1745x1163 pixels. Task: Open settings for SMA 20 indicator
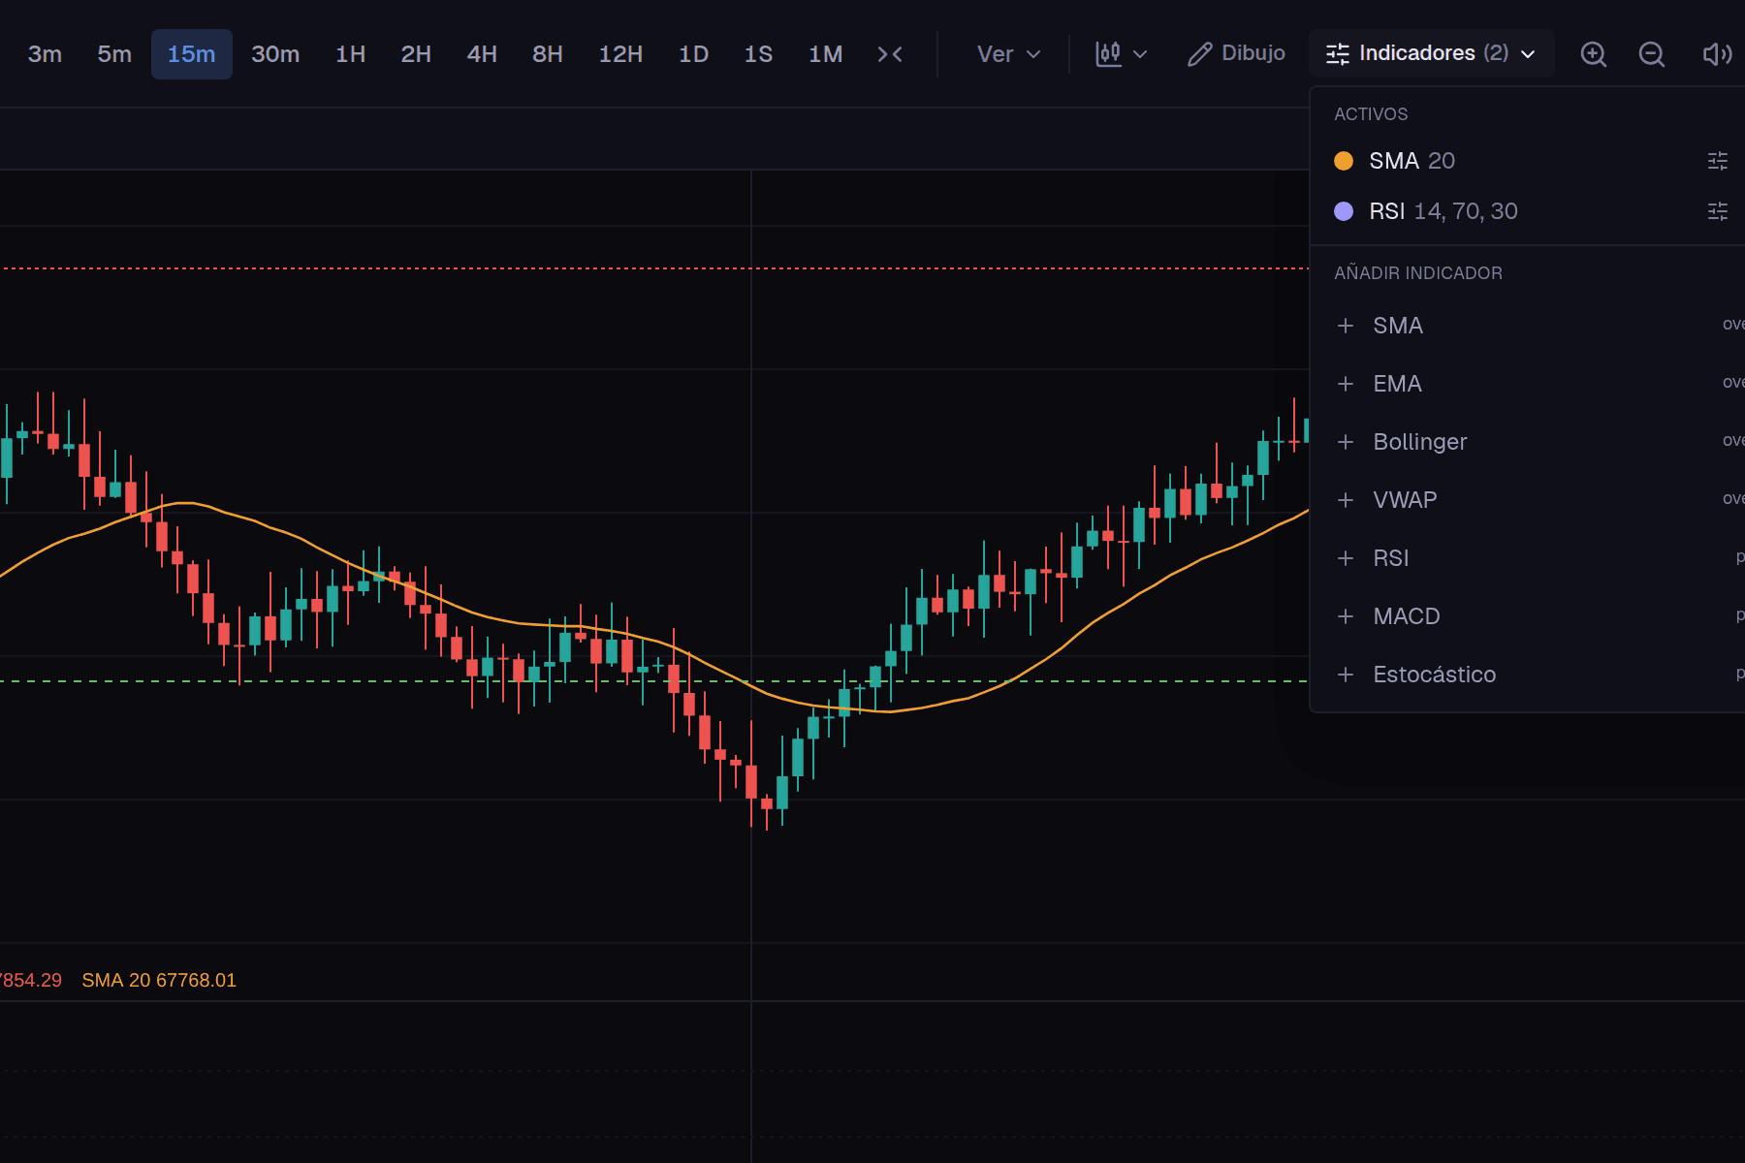[1717, 161]
